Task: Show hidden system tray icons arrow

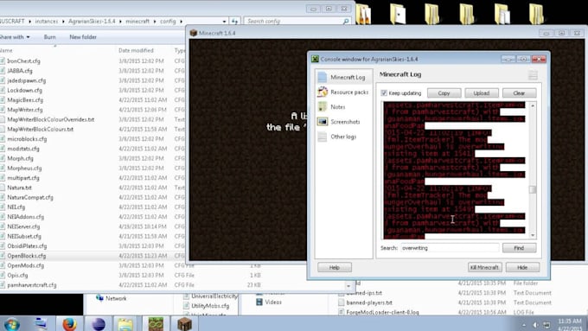Action: pyautogui.click(x=524, y=325)
